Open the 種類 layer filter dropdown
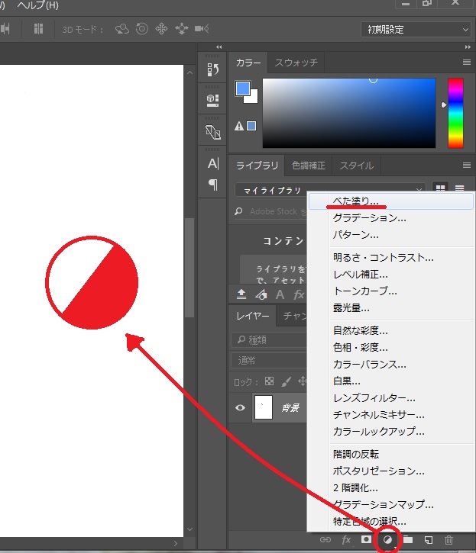Viewport: 476px width, 553px height. click(x=269, y=340)
